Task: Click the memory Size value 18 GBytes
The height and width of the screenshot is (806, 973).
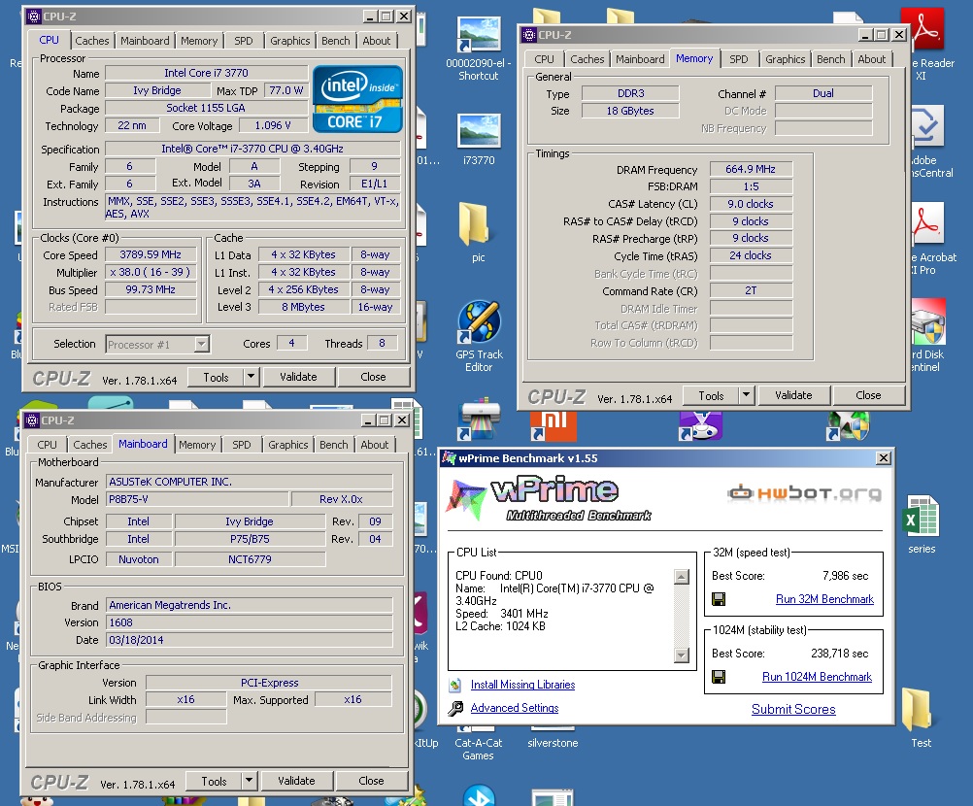Action: pos(630,111)
